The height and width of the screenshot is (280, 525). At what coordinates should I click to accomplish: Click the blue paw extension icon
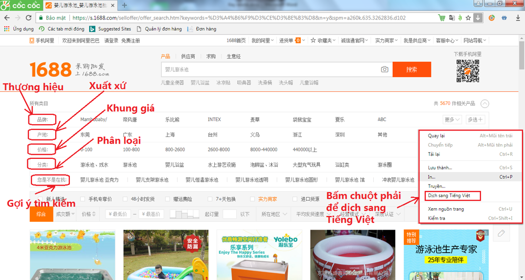[504, 18]
